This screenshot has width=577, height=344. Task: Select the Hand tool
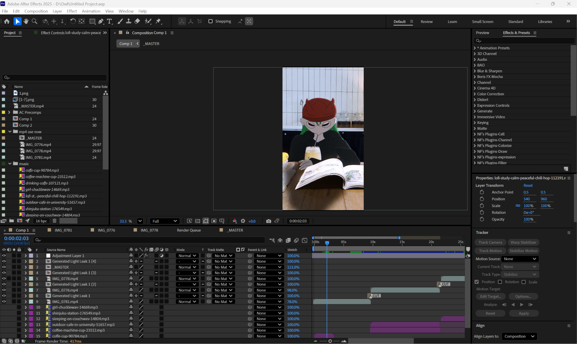click(26, 21)
